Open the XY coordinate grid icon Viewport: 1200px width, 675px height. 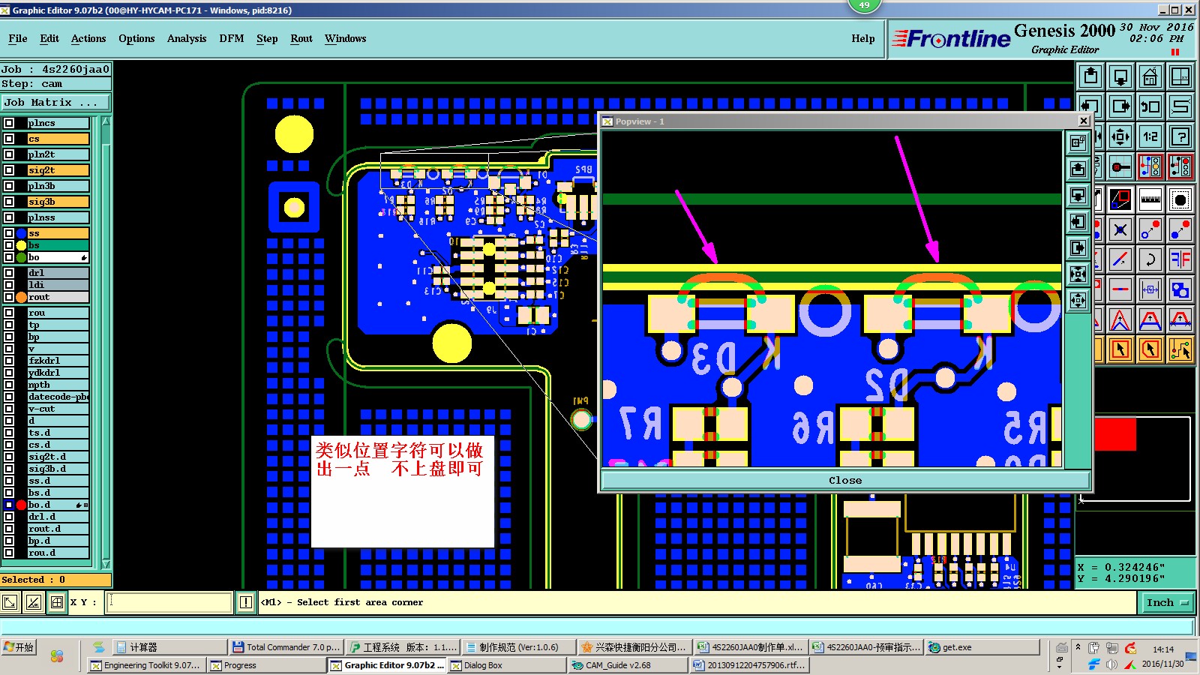pyautogui.click(x=1180, y=76)
